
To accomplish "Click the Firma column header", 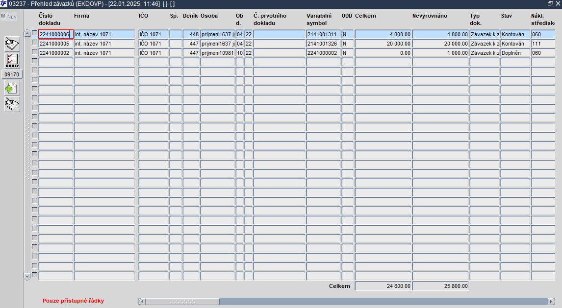I will 82,16.
